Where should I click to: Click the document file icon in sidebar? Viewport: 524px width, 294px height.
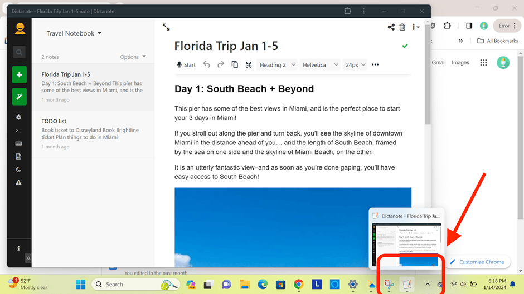[19, 156]
